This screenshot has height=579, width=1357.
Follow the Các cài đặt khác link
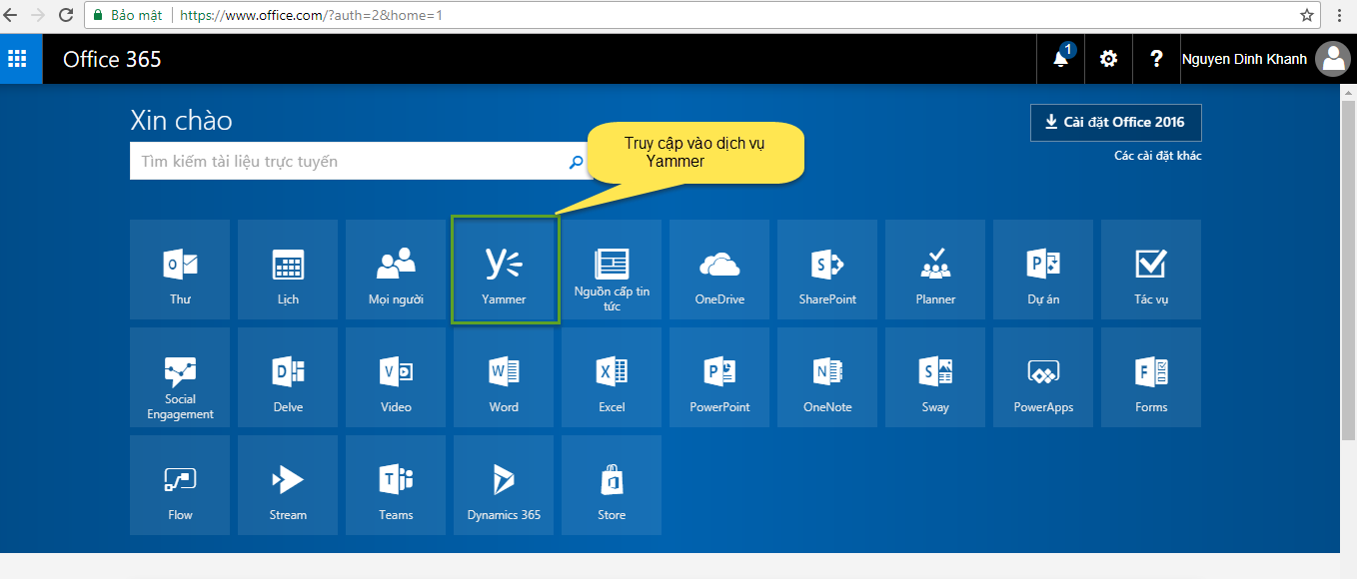coord(1157,156)
